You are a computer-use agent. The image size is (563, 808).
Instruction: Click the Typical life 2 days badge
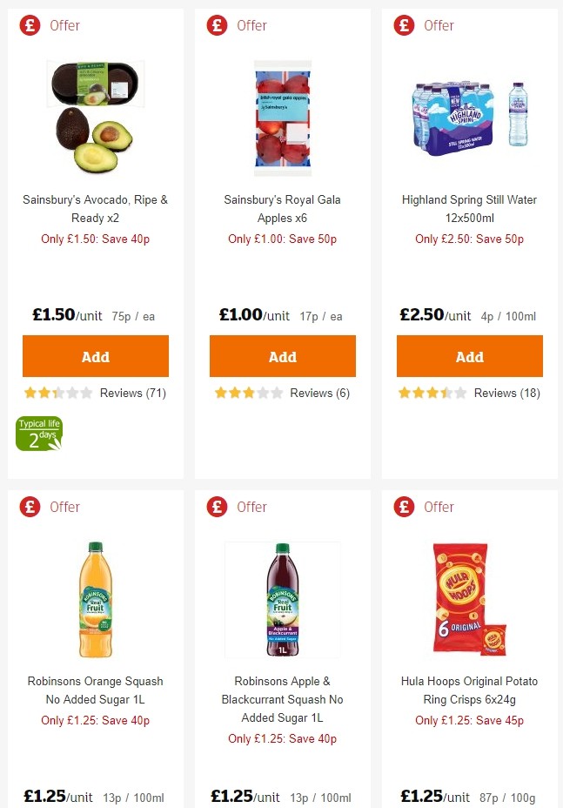point(38,433)
